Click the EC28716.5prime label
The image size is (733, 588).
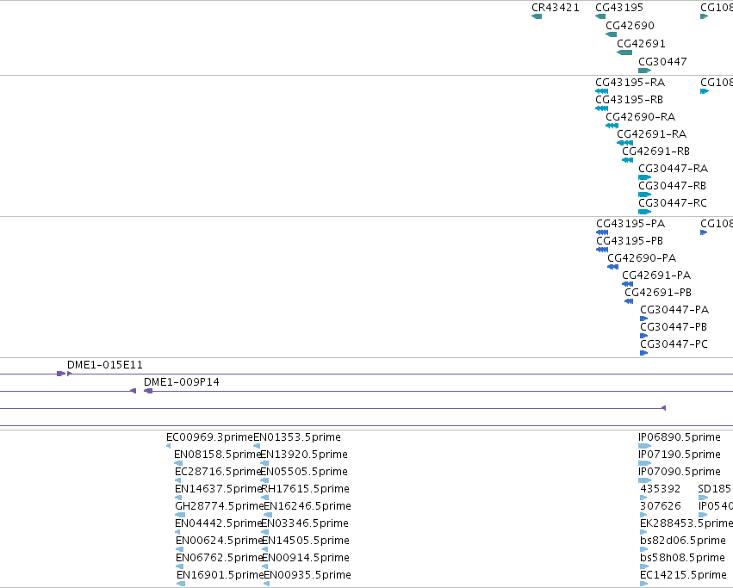(217, 472)
